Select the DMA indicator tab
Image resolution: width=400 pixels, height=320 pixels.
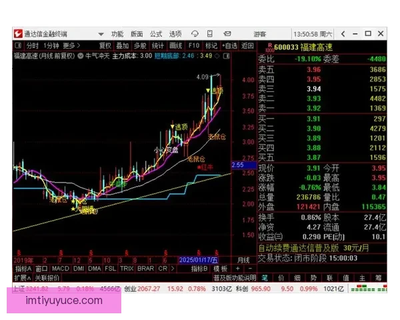coord(95,269)
